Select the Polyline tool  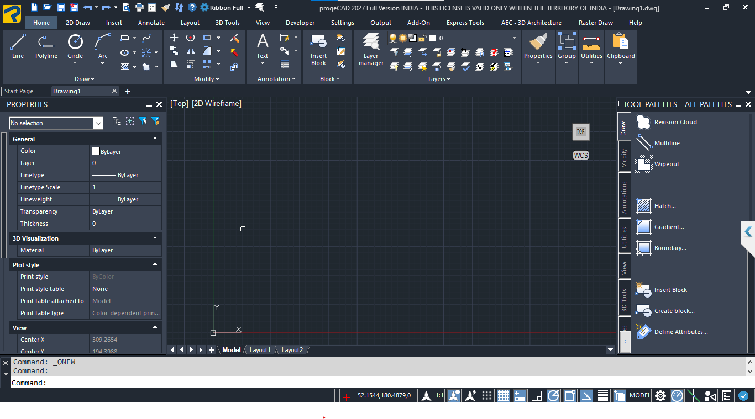(x=46, y=46)
